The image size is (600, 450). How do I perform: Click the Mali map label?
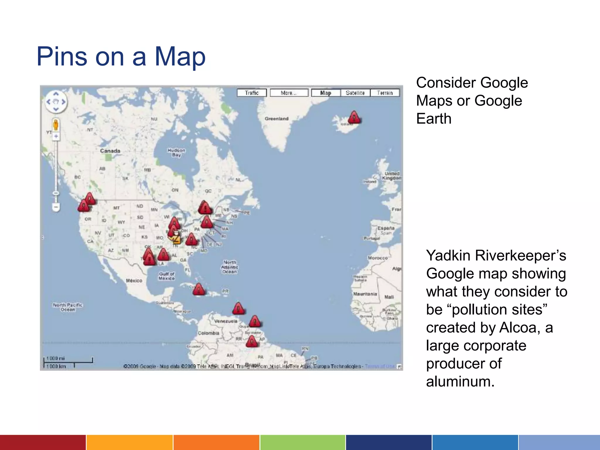pos(389,297)
